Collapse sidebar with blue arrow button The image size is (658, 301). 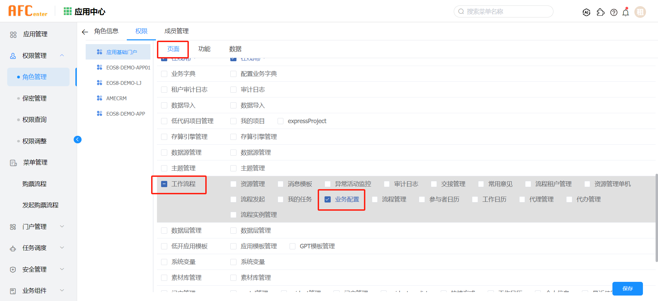click(x=77, y=140)
